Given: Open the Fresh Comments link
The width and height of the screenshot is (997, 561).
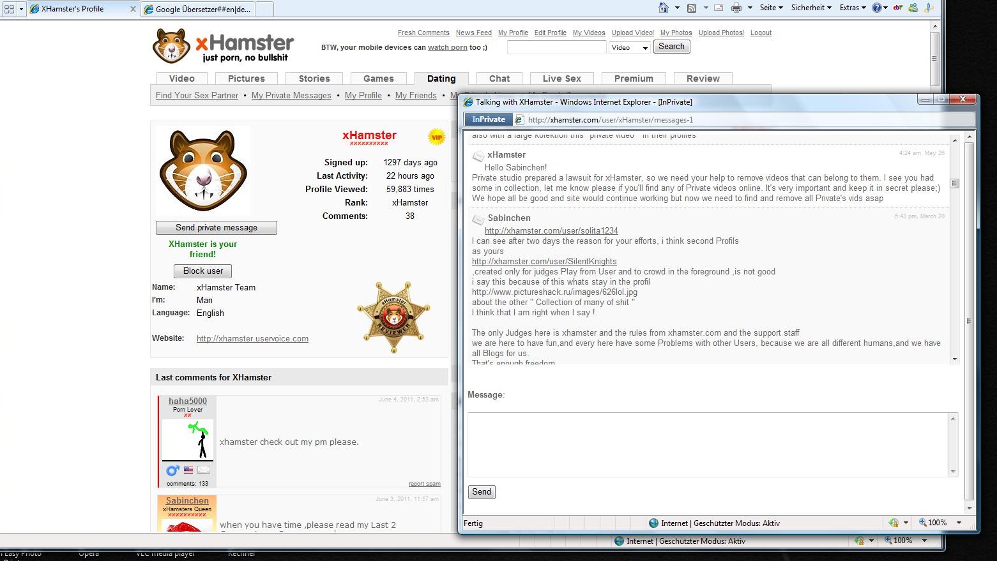Looking at the screenshot, I should pos(423,33).
